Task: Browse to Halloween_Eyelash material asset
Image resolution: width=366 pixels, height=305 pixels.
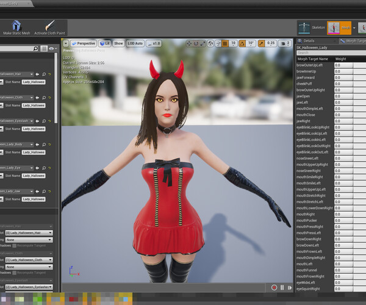Action: pyautogui.click(x=44, y=121)
